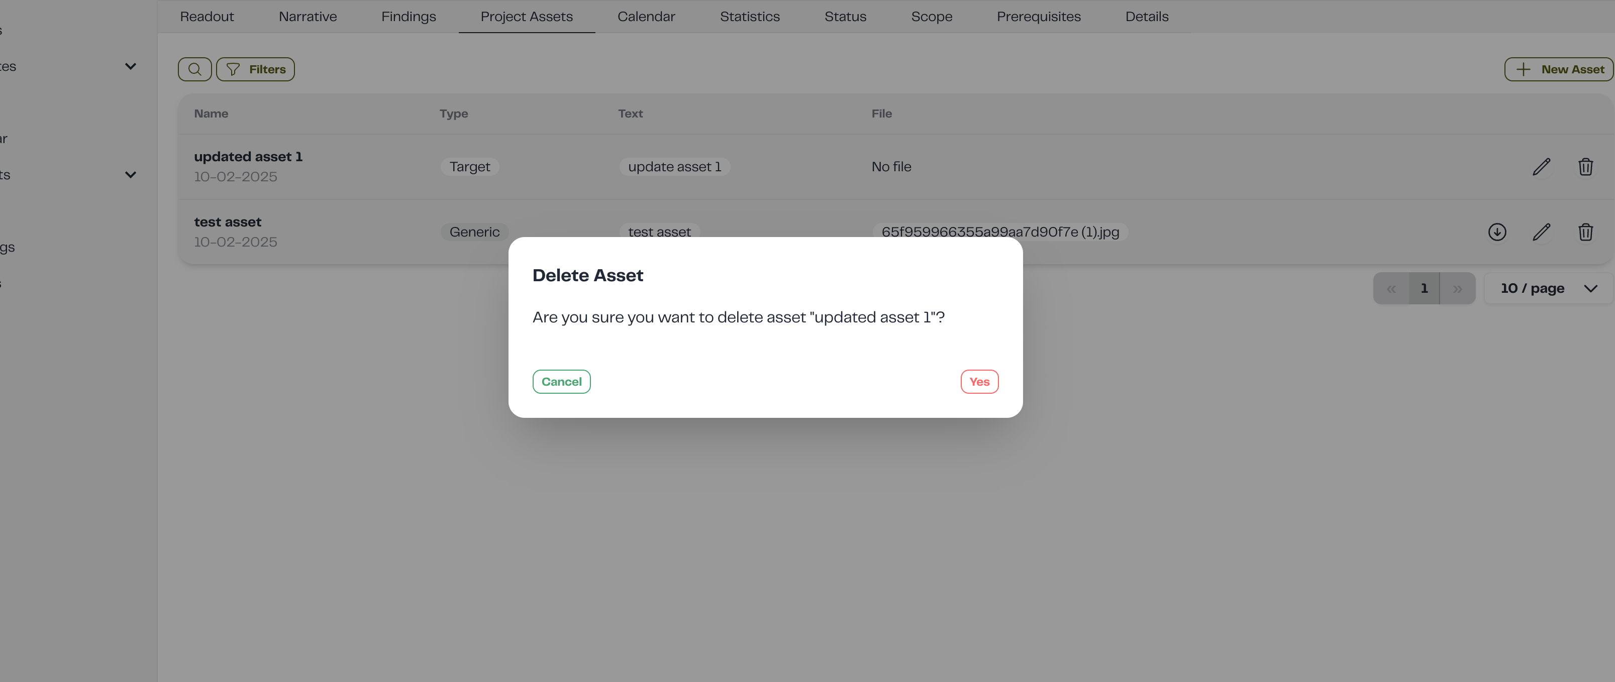Screen dimensions: 1615x682
Task: Delete the updated asset 1 row trash icon
Action: [x=1585, y=167]
